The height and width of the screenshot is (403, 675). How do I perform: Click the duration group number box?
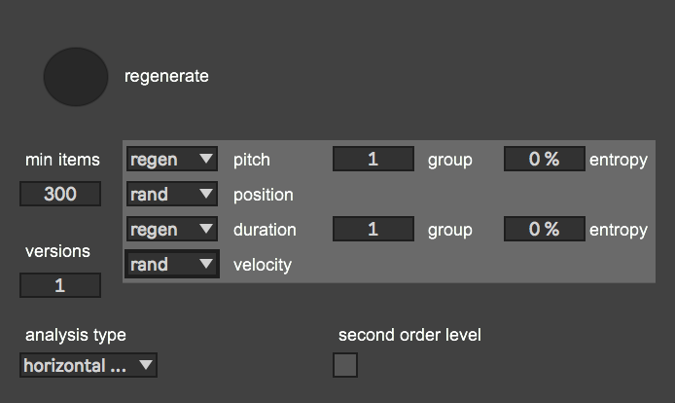[x=373, y=229]
